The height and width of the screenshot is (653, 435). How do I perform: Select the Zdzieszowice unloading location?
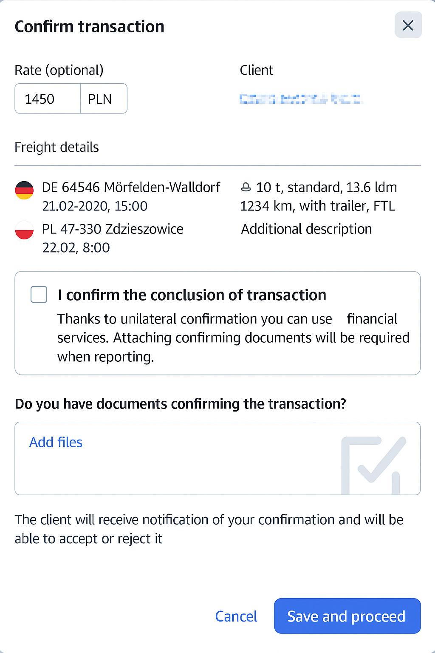pos(113,229)
